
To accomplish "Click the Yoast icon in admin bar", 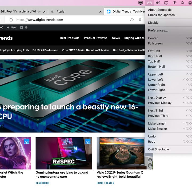I will (21, 27).
